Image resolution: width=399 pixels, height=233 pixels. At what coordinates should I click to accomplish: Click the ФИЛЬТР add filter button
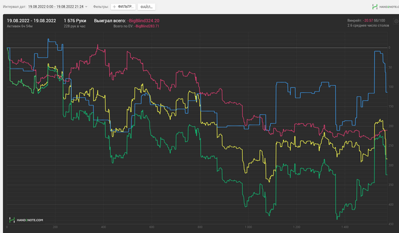pos(123,7)
